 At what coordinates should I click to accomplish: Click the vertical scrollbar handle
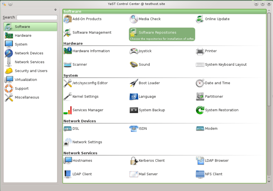[x=269, y=59]
